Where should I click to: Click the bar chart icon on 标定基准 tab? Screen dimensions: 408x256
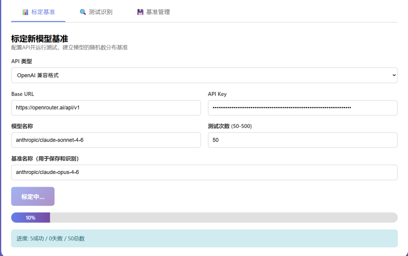(25, 12)
